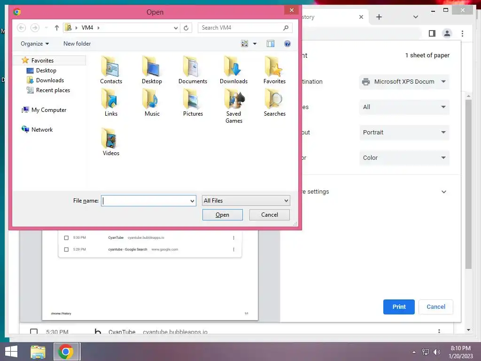Select Network in navigation pane
This screenshot has width=481, height=361.
click(x=42, y=130)
